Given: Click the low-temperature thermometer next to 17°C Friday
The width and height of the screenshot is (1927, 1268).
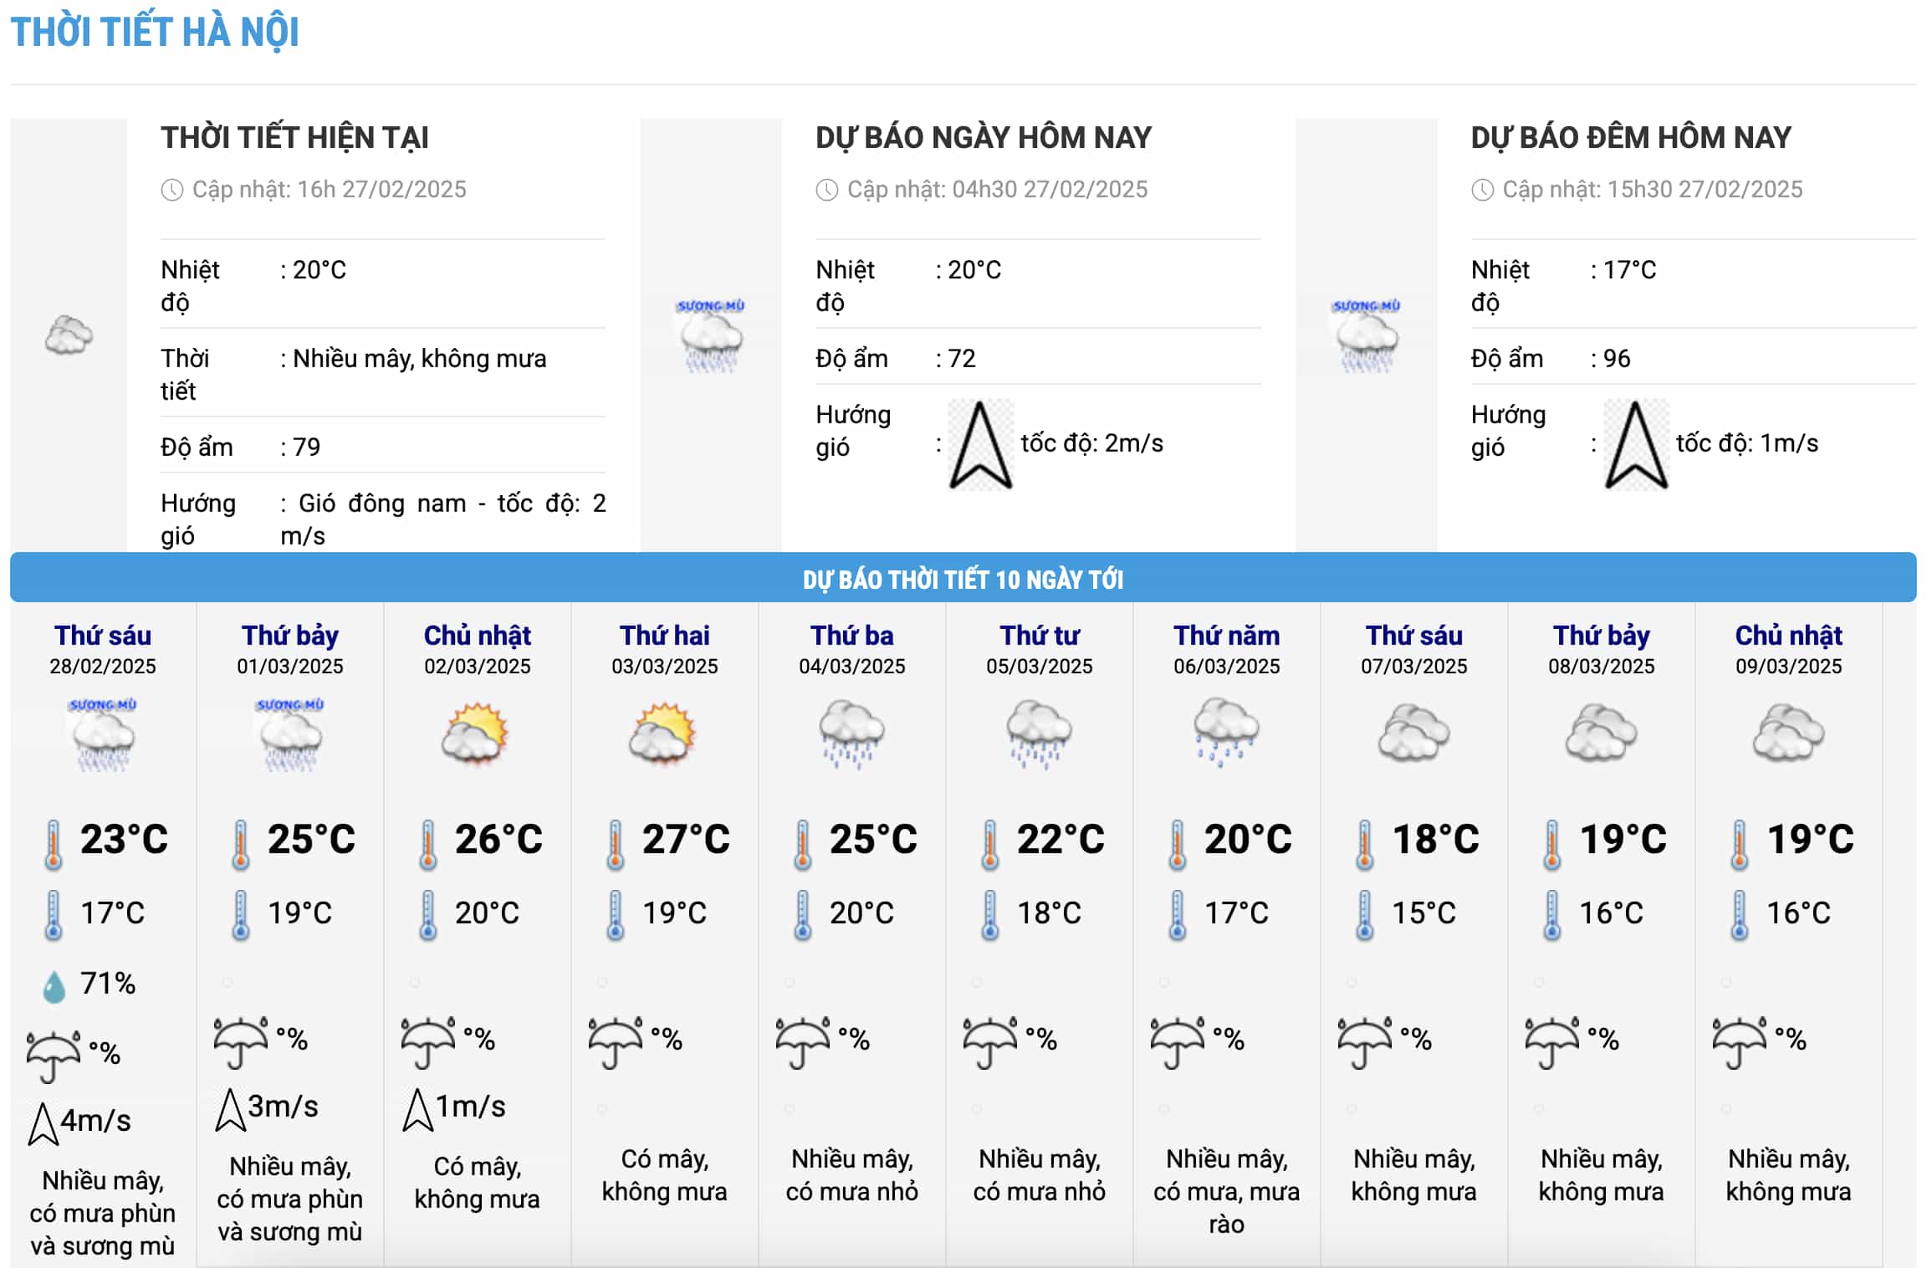Looking at the screenshot, I should (54, 916).
